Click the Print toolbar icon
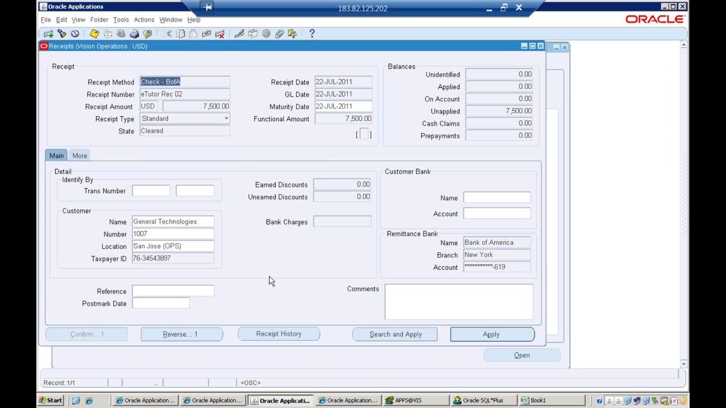This screenshot has height=408, width=726. pyautogui.click(x=134, y=34)
